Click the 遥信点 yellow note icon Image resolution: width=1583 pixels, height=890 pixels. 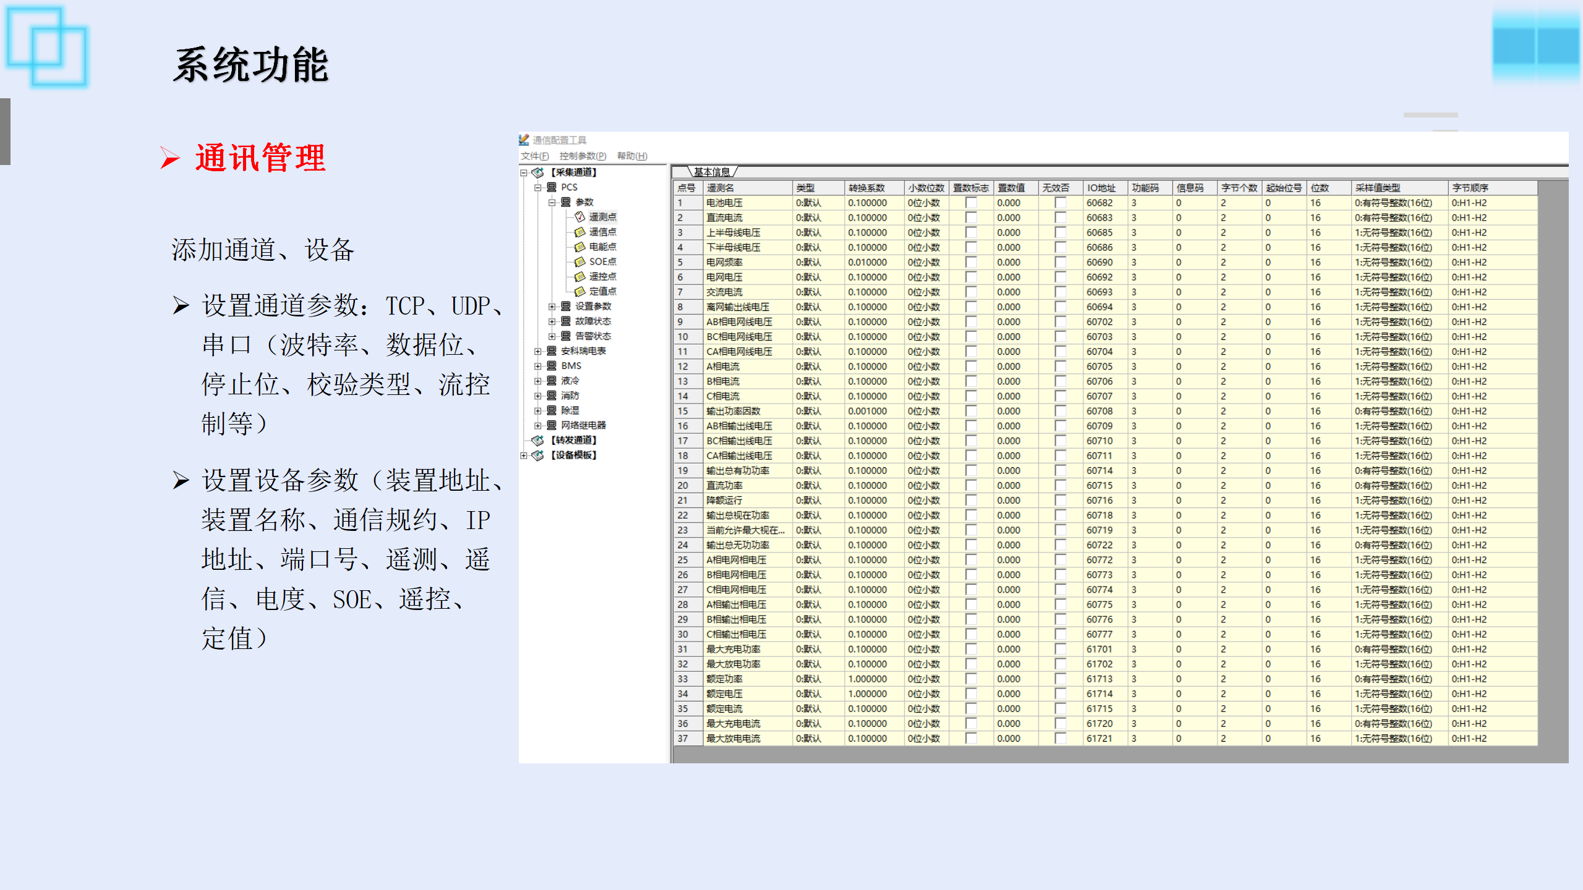pyautogui.click(x=580, y=232)
